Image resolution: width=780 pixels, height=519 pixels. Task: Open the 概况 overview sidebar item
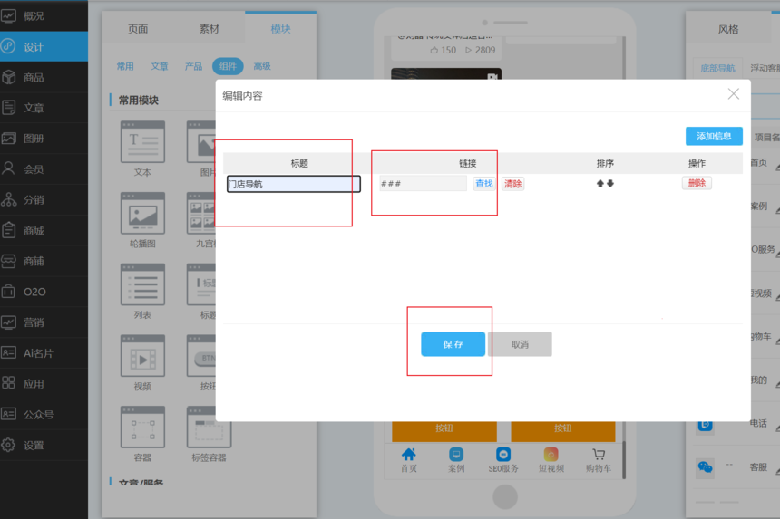pos(44,16)
